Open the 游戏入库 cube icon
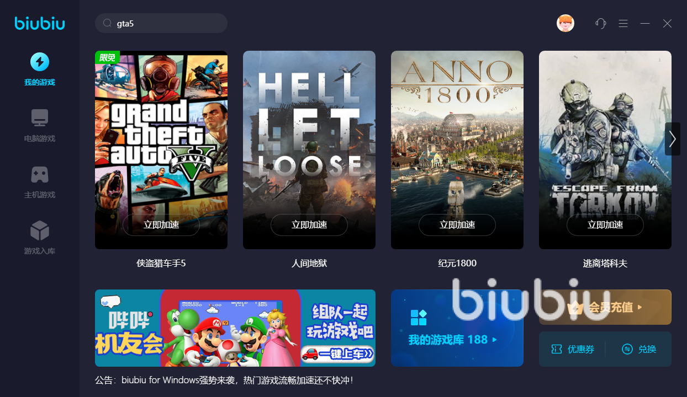Image resolution: width=687 pixels, height=397 pixels. tap(39, 230)
